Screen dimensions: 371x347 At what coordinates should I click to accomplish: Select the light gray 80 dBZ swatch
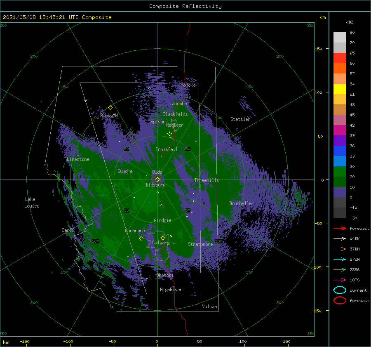coord(340,38)
